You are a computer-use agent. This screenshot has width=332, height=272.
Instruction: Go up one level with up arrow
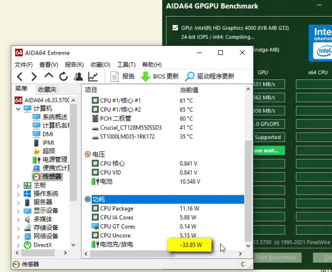[x=49, y=76]
